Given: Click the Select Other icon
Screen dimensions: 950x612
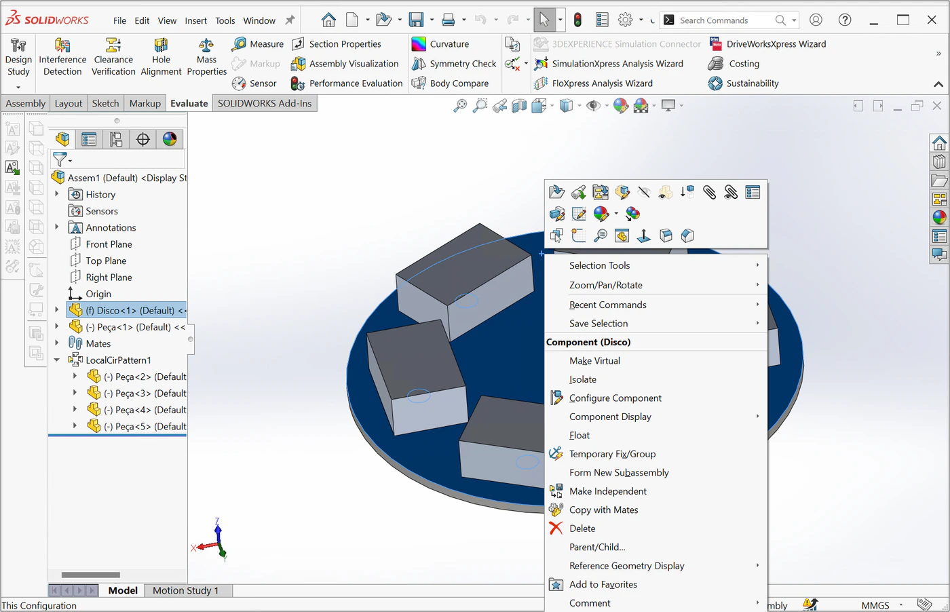Looking at the screenshot, I should point(556,236).
